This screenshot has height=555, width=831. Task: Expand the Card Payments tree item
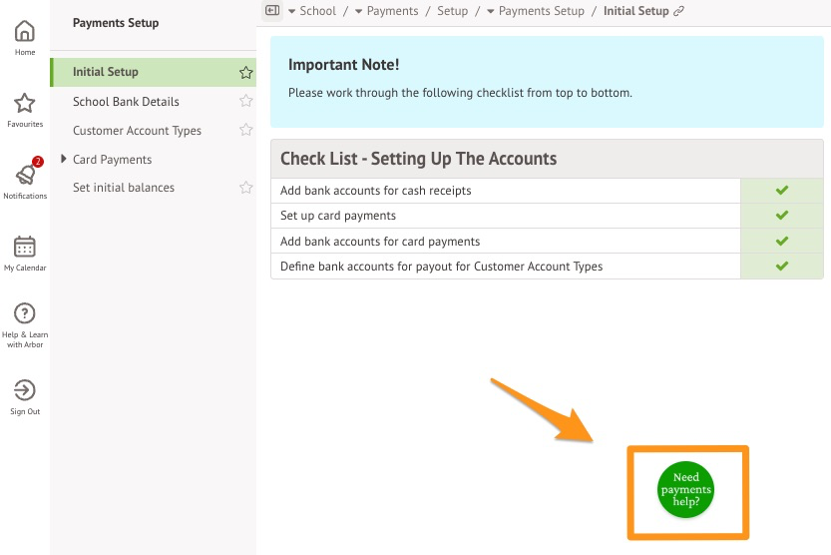tap(64, 159)
